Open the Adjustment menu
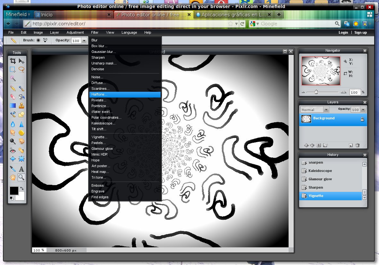Image resolution: width=379 pixels, height=265 pixels. coord(75,32)
